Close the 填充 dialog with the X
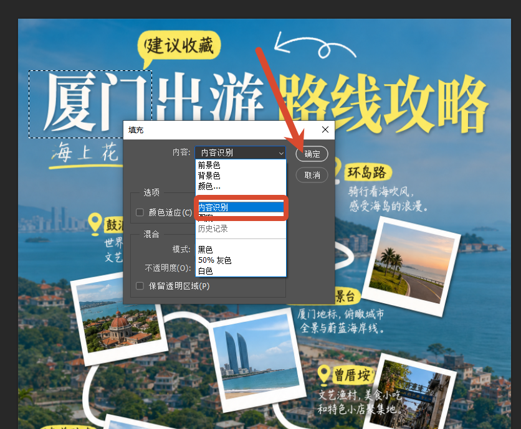This screenshot has width=521, height=429. click(x=325, y=130)
